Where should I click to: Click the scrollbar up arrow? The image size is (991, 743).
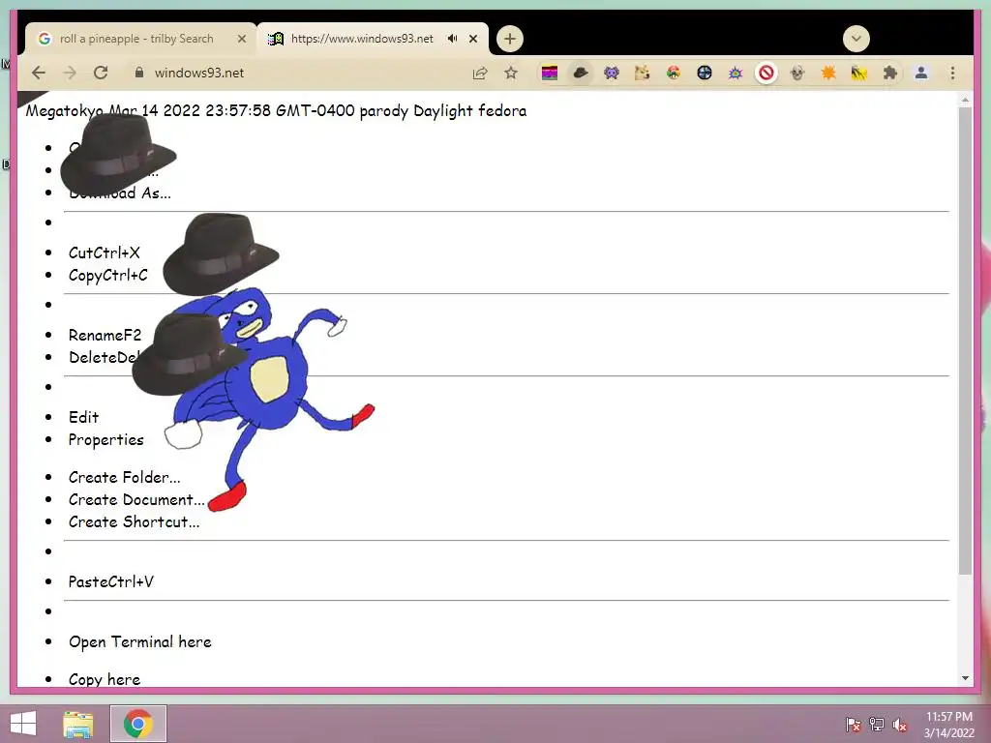965,100
